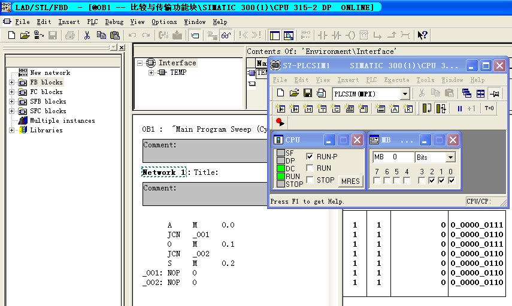
Task: Check the RUN-P mode checkbox
Action: point(310,156)
